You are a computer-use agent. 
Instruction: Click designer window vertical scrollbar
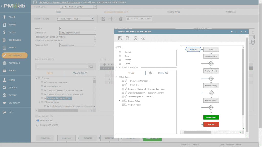pyautogui.click(x=247, y=85)
